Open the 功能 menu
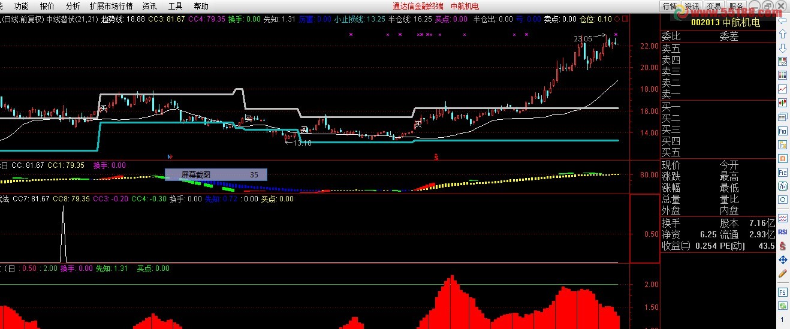The height and width of the screenshot is (329, 790). 21,6
